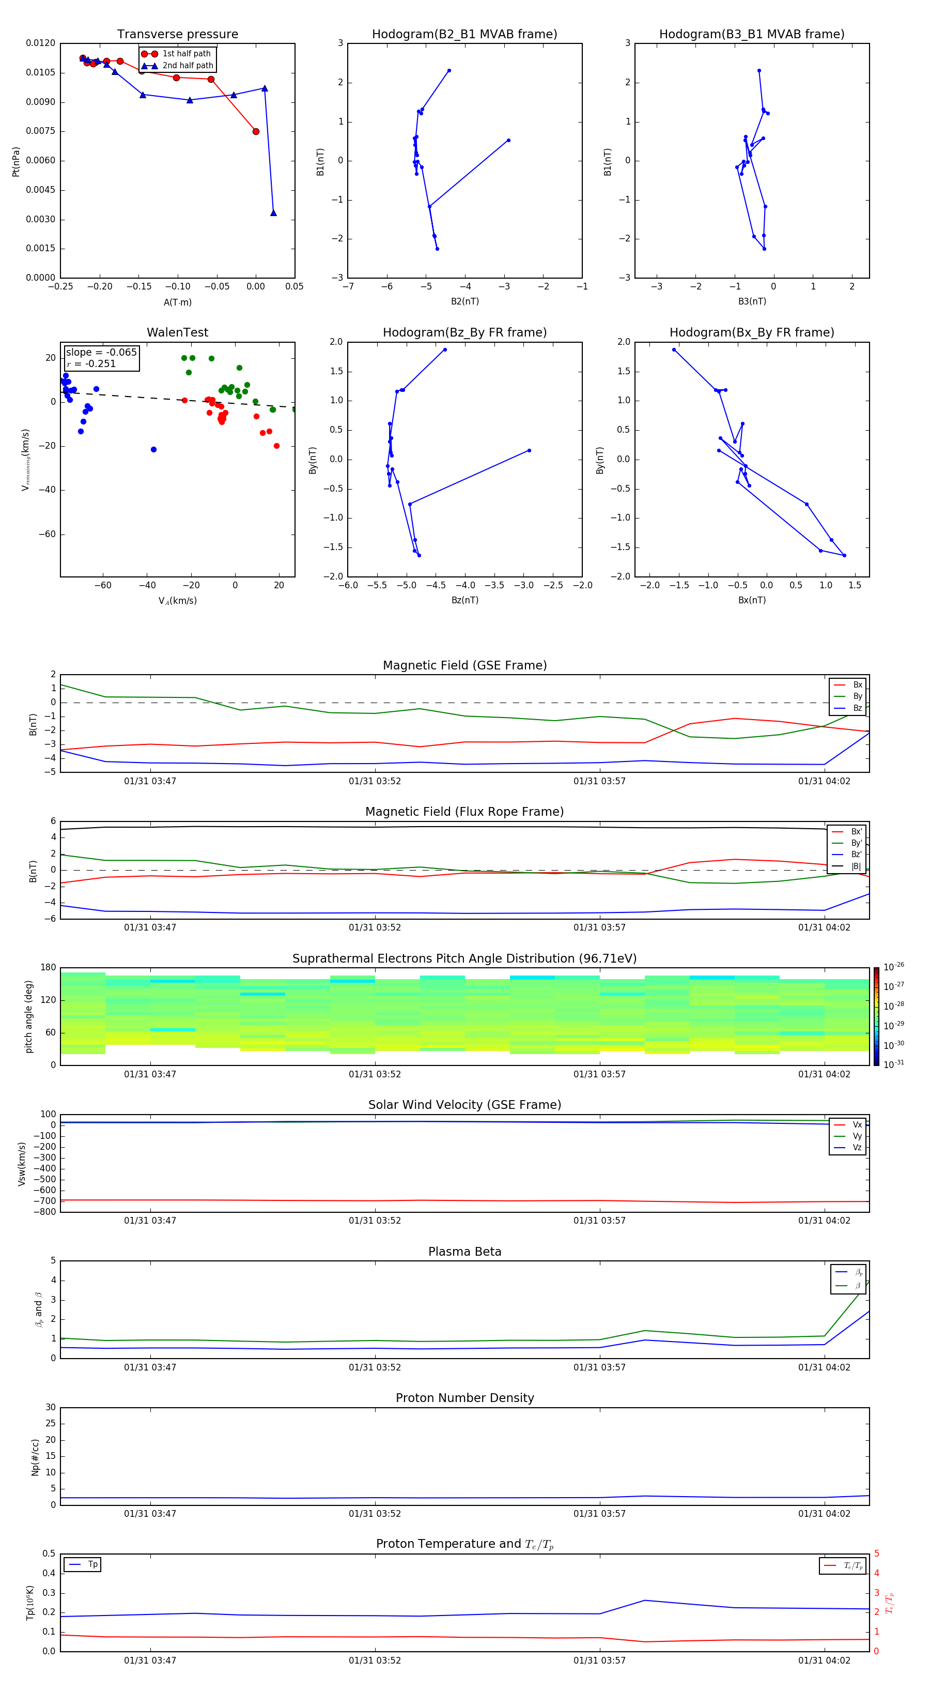Viewport: 930px width, 1706px height.
Task: Click the pitch angle colorbar scale
Action: coord(876,1016)
